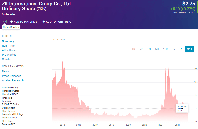Open Insider Activity
Screen dimensions: 198x129
tap(9, 117)
